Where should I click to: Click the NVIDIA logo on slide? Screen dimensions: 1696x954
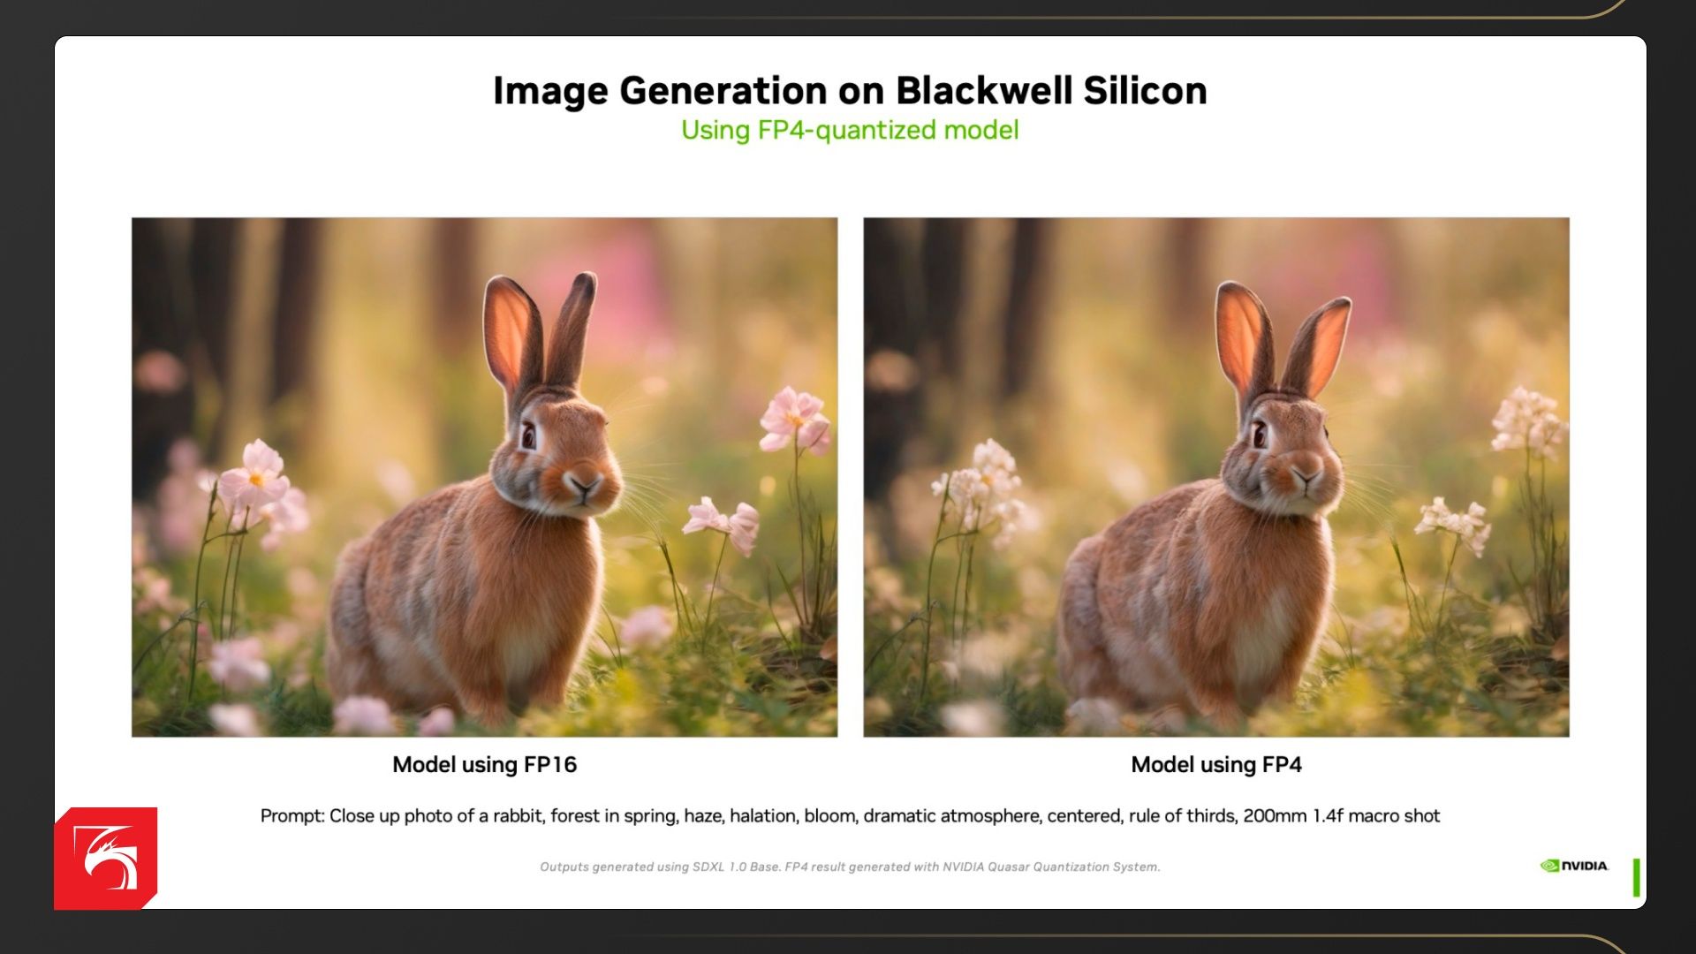coord(1574,866)
